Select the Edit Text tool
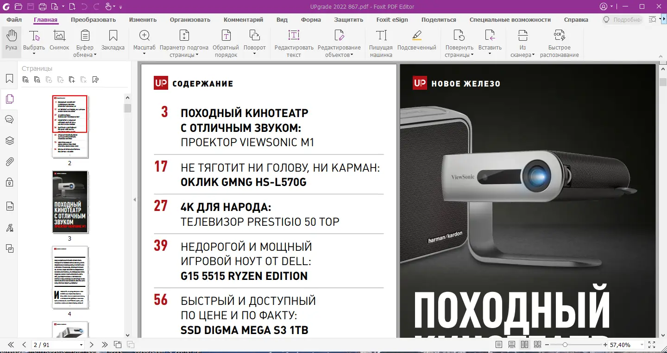Viewport: 667px width, 353px height. point(293,42)
